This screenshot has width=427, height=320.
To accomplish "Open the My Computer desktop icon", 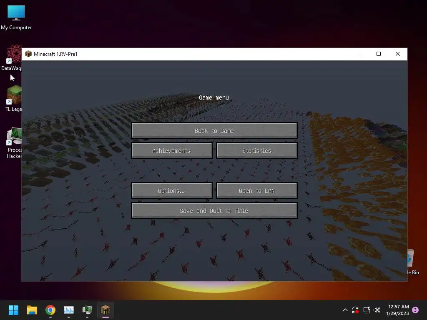I will pos(16,17).
